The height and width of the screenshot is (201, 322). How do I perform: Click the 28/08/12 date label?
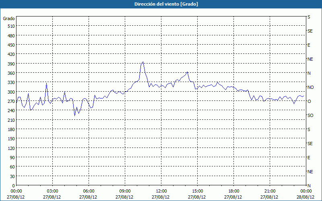(305, 197)
